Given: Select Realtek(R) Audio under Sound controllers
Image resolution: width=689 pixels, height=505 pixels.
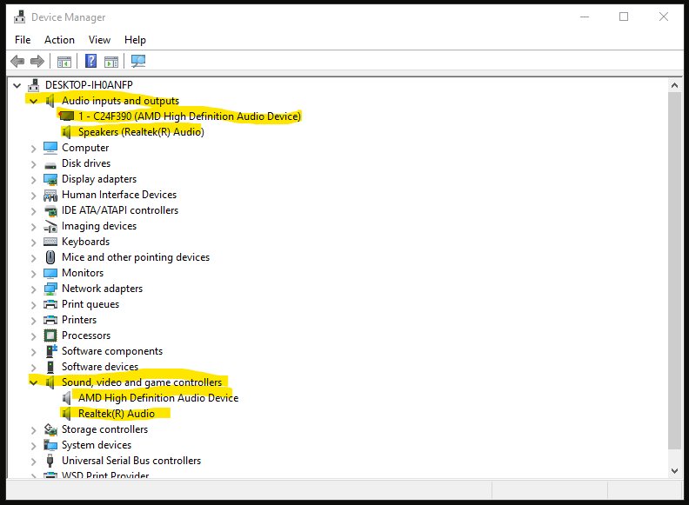Looking at the screenshot, I should point(117,414).
